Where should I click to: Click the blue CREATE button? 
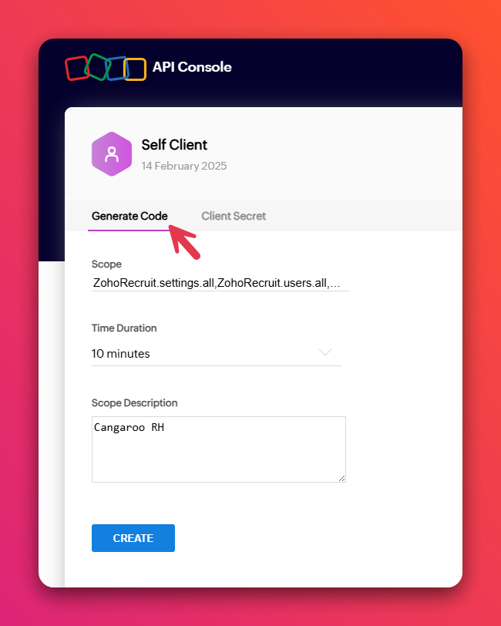coord(133,538)
